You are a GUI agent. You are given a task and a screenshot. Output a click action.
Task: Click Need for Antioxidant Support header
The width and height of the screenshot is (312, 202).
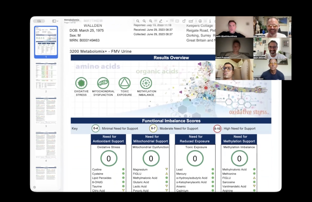tap(108, 139)
